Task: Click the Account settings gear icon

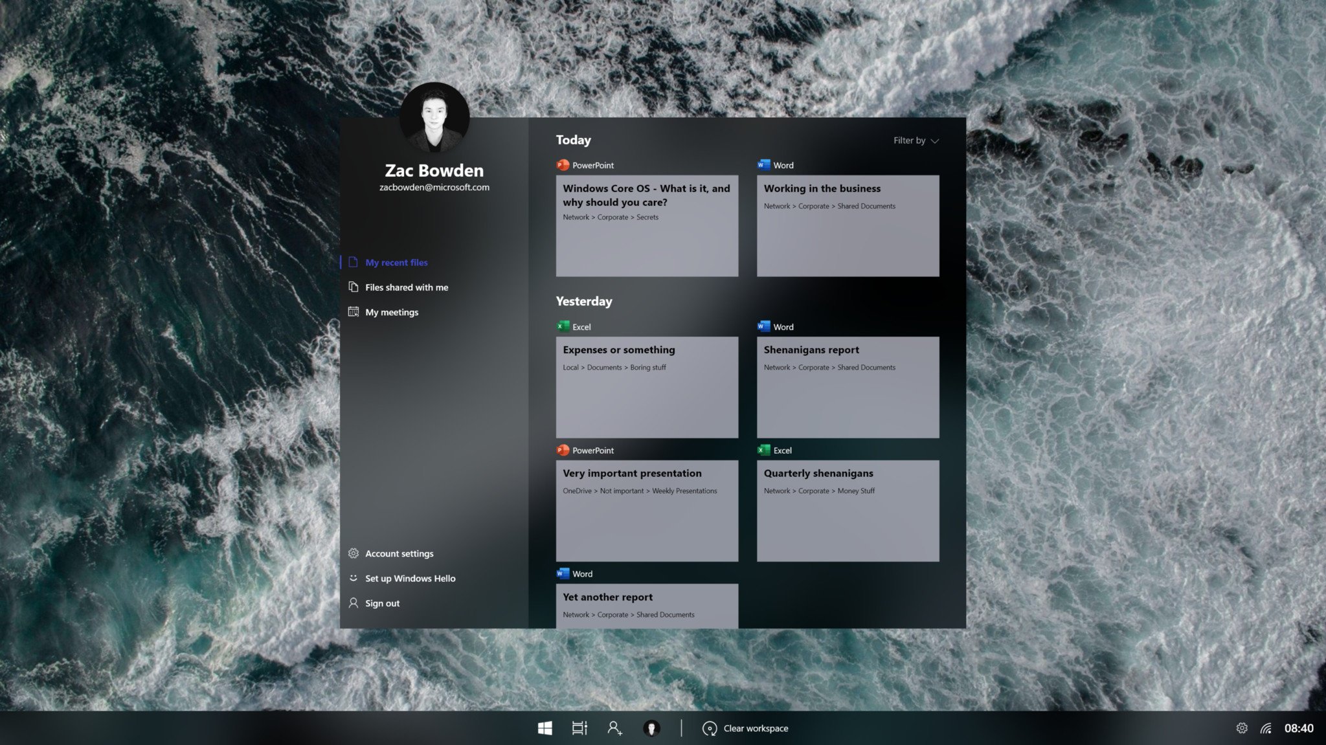Action: (354, 553)
